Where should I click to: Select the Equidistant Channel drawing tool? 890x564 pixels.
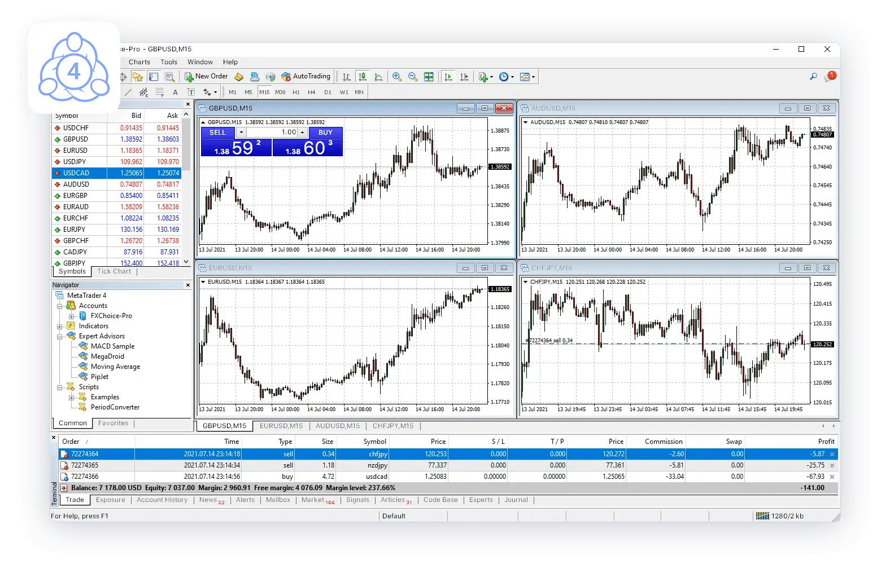click(x=144, y=92)
